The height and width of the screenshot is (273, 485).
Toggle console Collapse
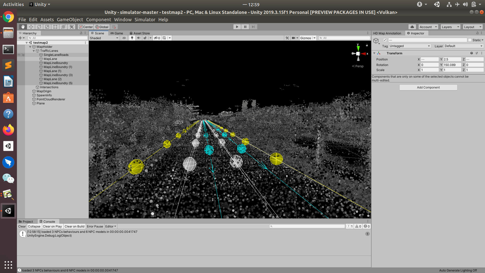34,226
